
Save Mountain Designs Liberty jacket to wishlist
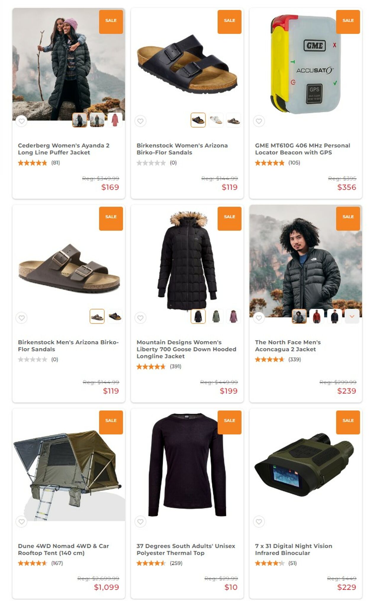click(x=140, y=318)
